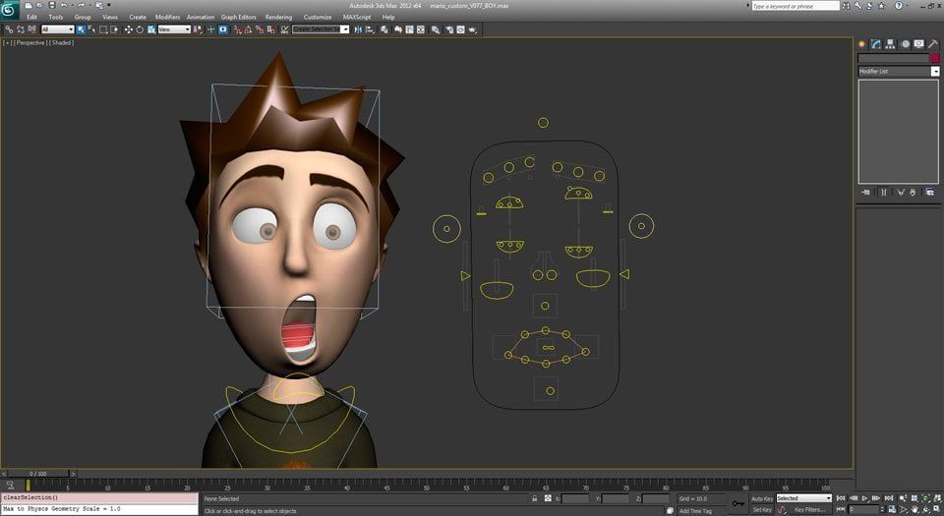944x516 pixels.
Task: Open the Selected key filter dropdown
Action: click(x=803, y=498)
